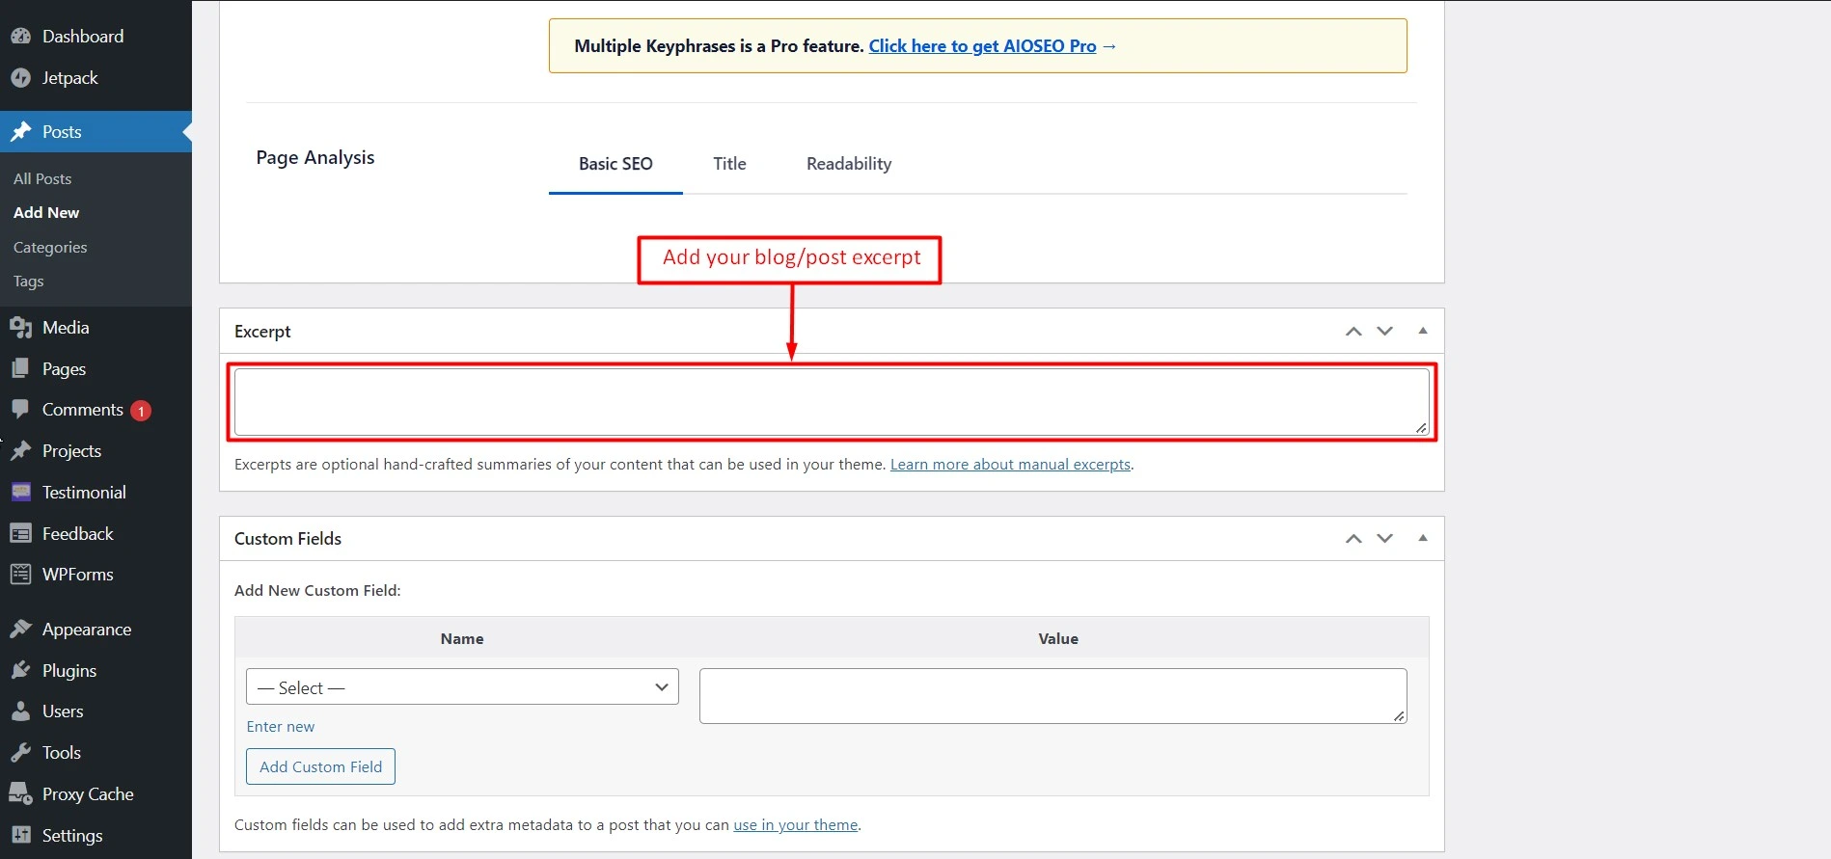The height and width of the screenshot is (859, 1831).
Task: Click the Appearance paintbrush icon
Action: point(20,630)
